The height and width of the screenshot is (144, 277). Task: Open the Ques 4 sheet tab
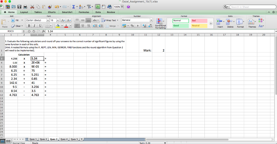(64, 139)
